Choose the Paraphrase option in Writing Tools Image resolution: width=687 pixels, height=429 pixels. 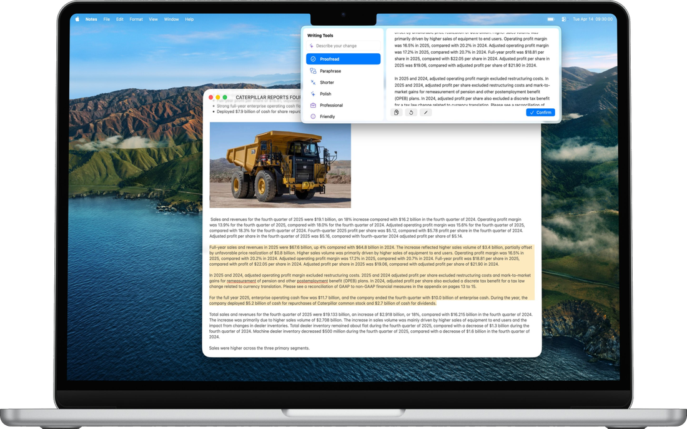coord(343,71)
